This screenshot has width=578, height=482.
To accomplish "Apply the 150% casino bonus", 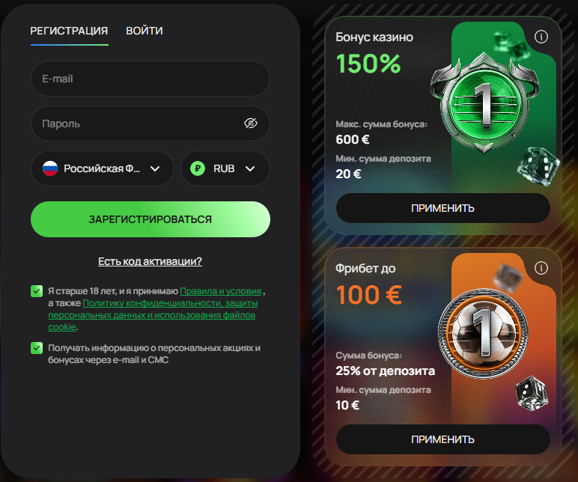I will pyautogui.click(x=443, y=208).
